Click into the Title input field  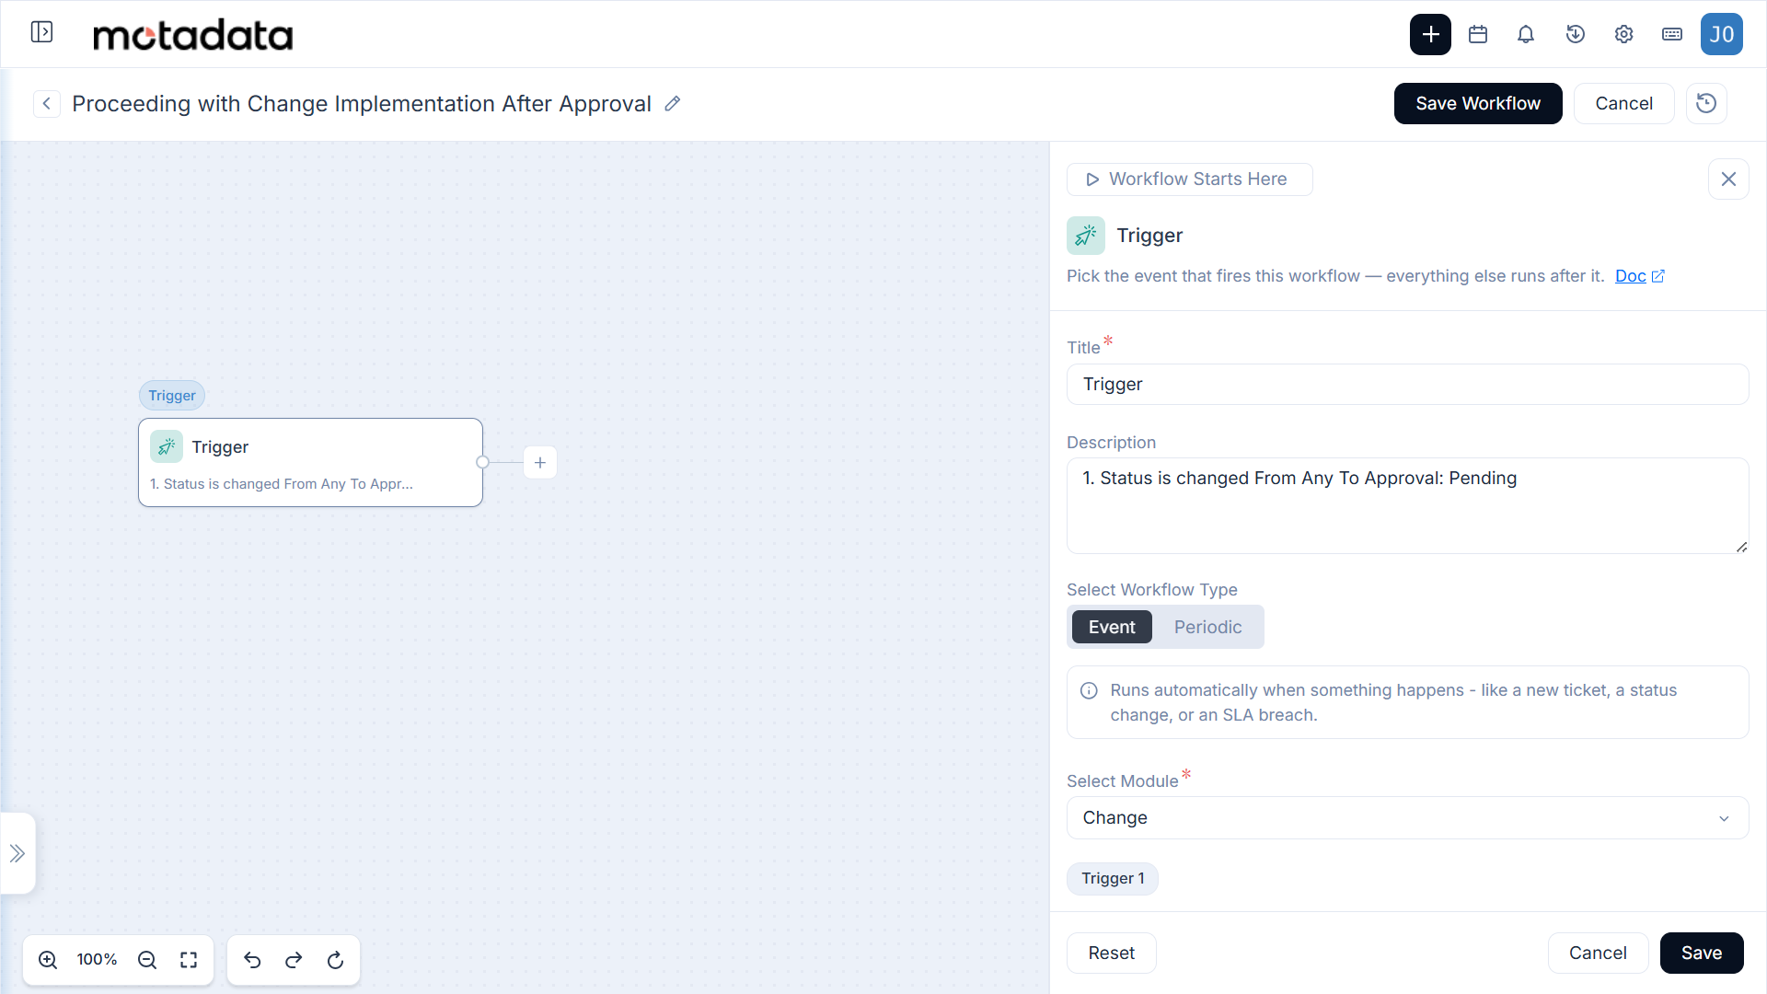coord(1407,384)
